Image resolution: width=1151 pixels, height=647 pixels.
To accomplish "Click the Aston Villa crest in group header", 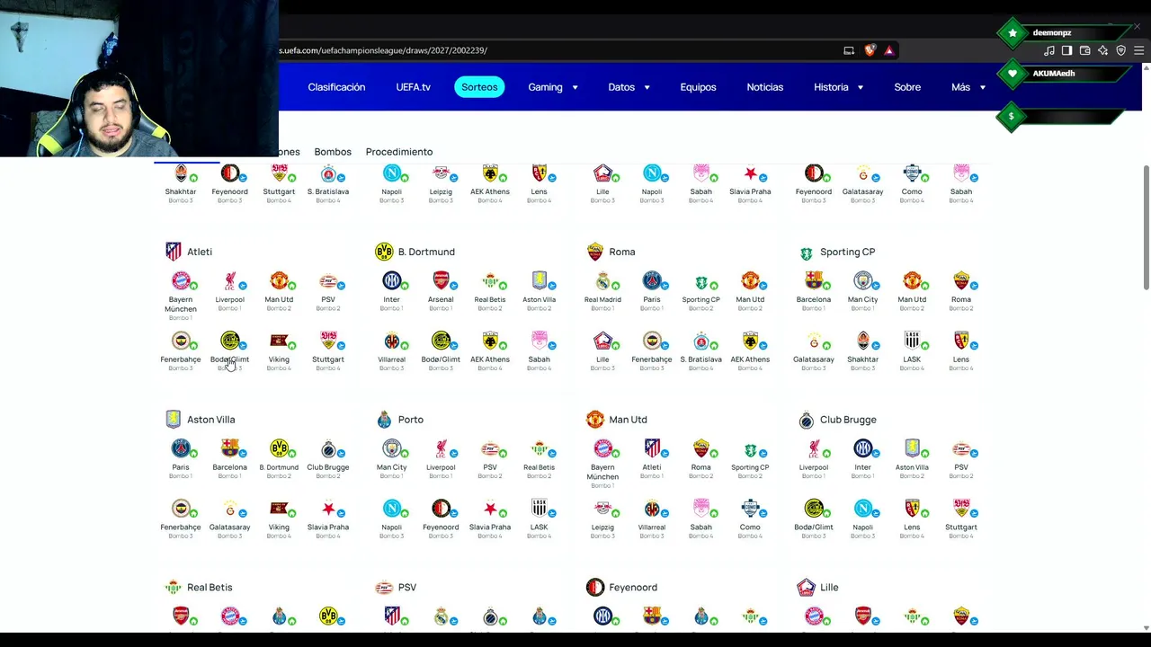I will point(174,420).
